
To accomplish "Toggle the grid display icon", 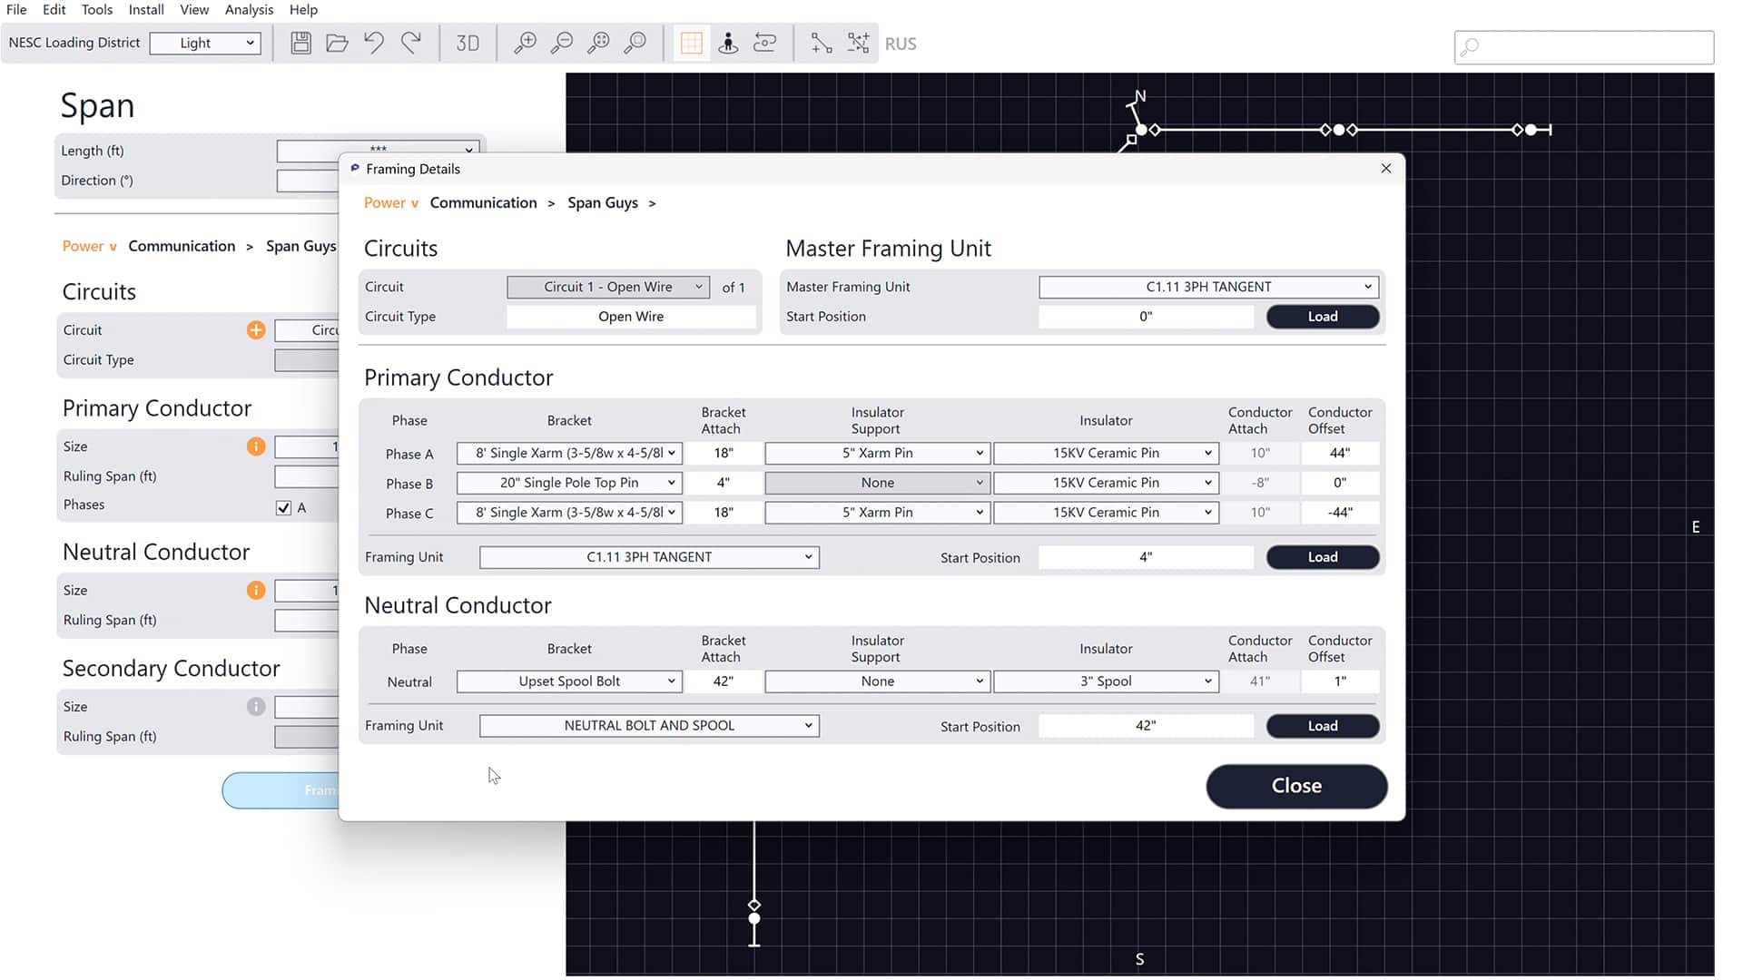I will click(x=692, y=43).
